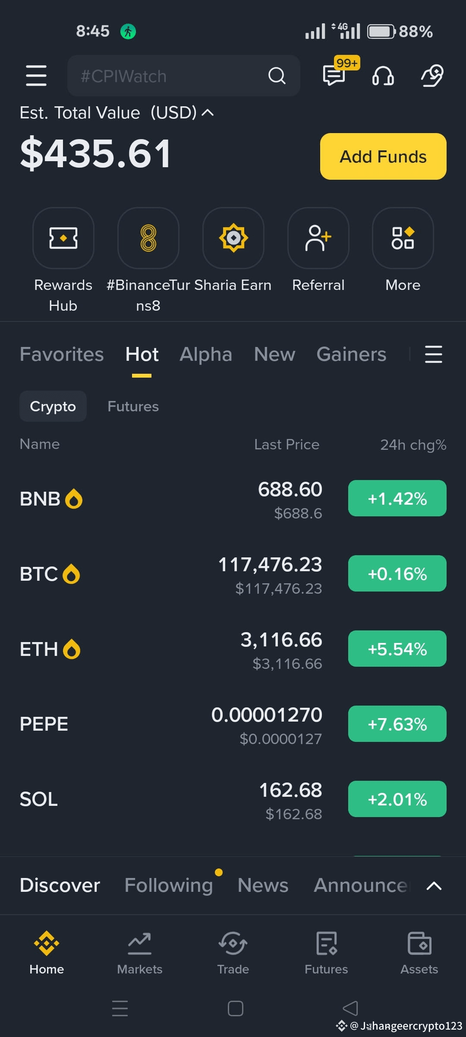Open the #BinanceTurns8 icon
The height and width of the screenshot is (1037, 466).
click(x=148, y=238)
